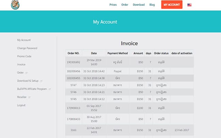
Task: Click the Invoice page heading
Action: pyautogui.click(x=130, y=43)
